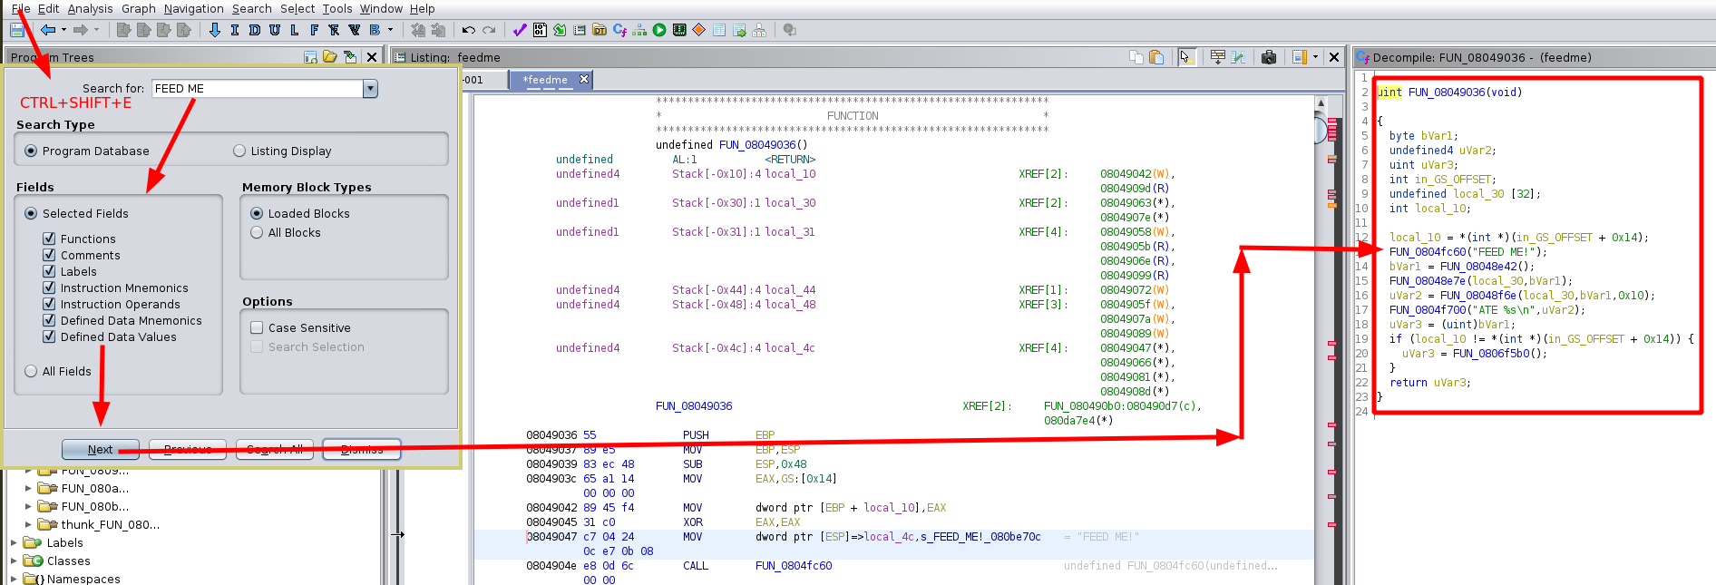Follow the FUN_0804fc60 CALL operand

pos(794,566)
